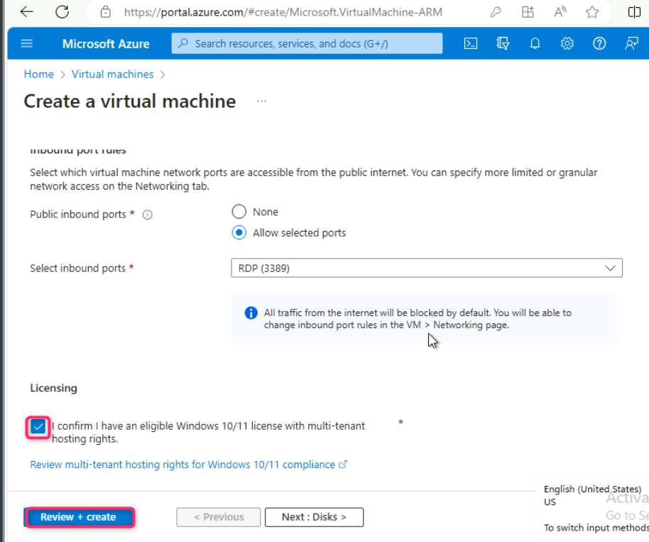This screenshot has width=649, height=542.
Task: Open the Azure portal hamburger menu
Action: (x=27, y=43)
